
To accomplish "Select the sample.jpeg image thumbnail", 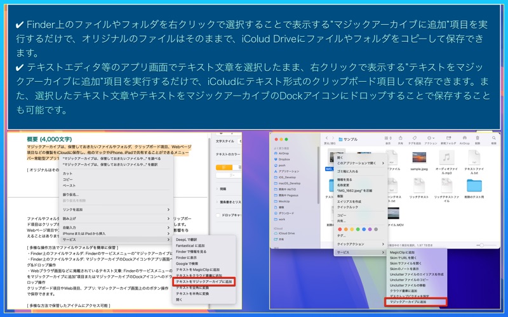I will (419, 157).
